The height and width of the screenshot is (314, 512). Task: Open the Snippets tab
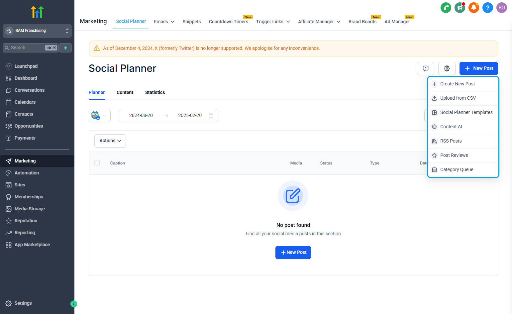(192, 22)
